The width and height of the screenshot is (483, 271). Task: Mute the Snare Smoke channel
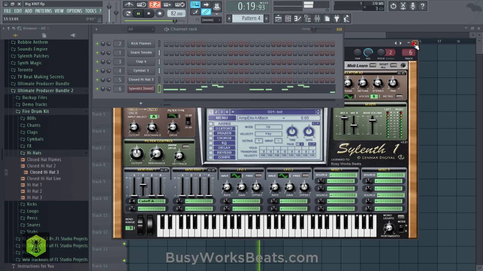[x=97, y=53]
